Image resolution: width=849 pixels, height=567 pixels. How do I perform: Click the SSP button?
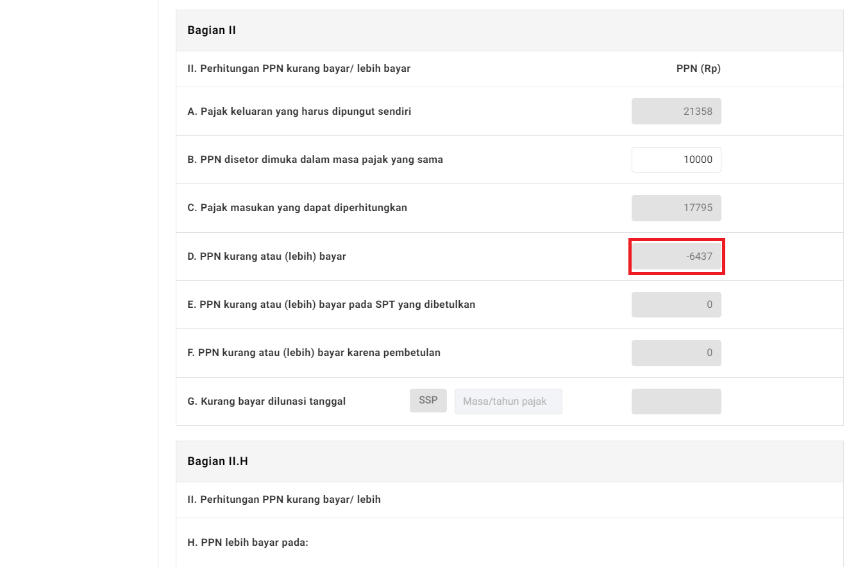pos(428,400)
